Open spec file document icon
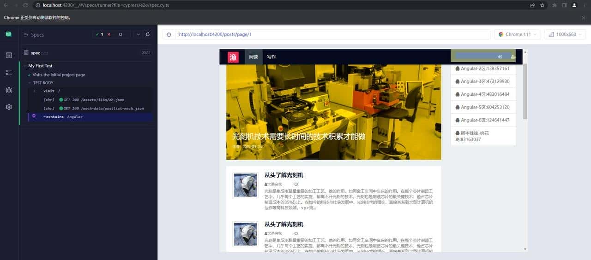 pos(27,53)
